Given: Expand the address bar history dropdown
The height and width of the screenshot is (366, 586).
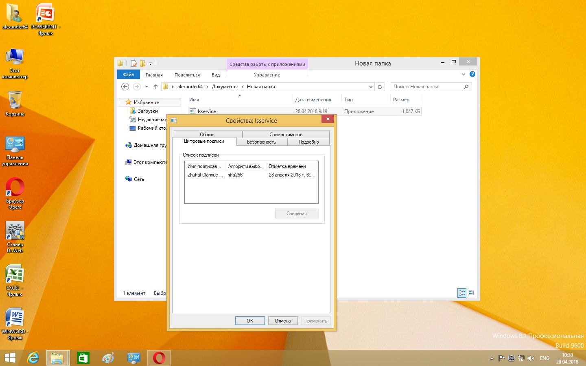Looking at the screenshot, I should click(371, 87).
